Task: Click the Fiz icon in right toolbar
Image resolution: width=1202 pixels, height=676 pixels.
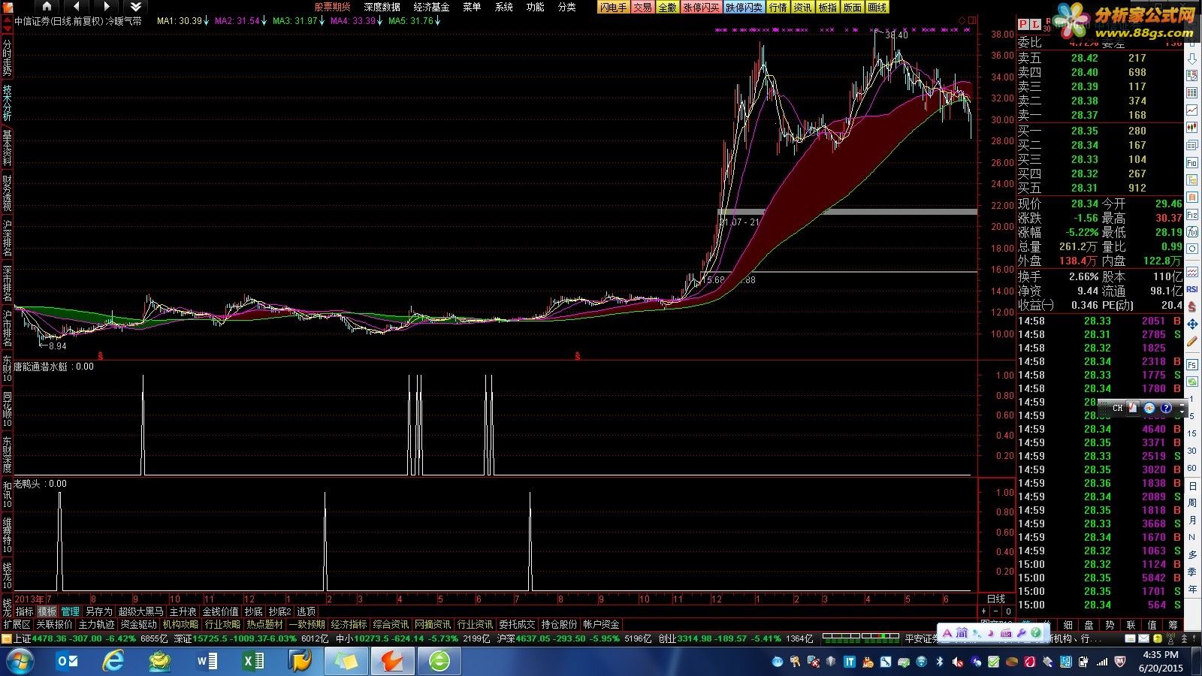Action: (1192, 215)
